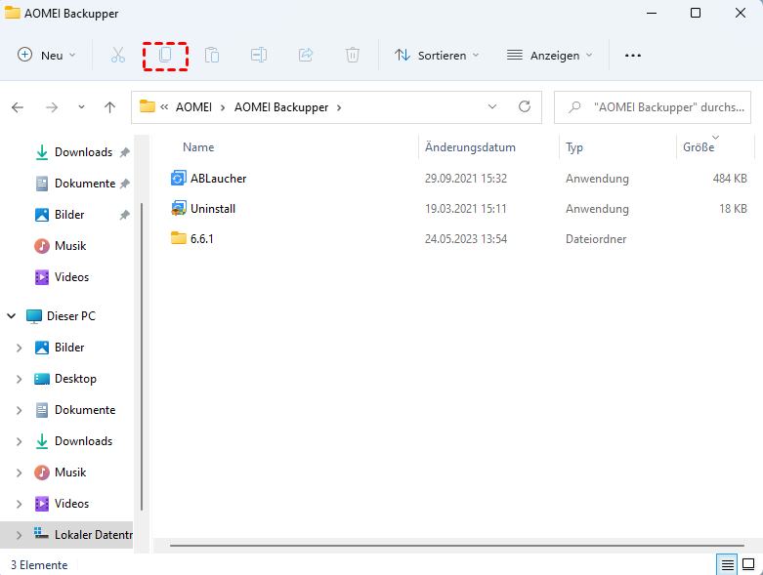Image resolution: width=763 pixels, height=575 pixels.
Task: Select the Uninstall application icon
Action: pyautogui.click(x=179, y=209)
